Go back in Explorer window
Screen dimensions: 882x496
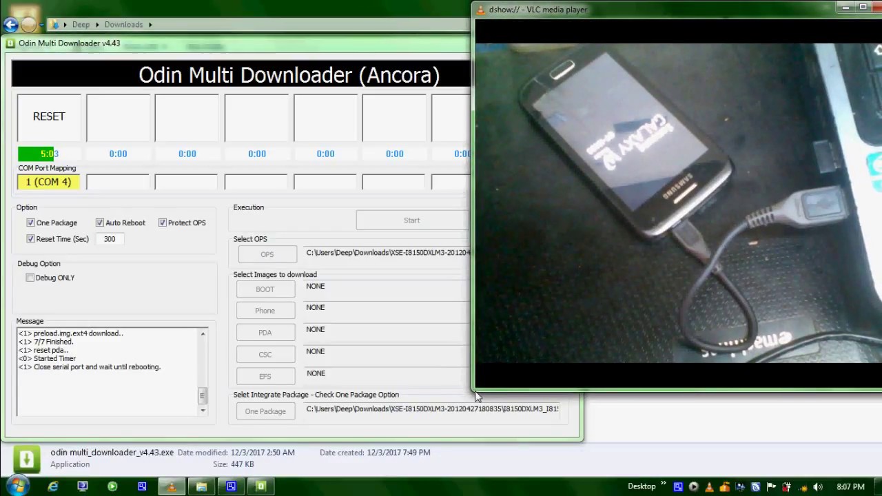click(x=10, y=25)
